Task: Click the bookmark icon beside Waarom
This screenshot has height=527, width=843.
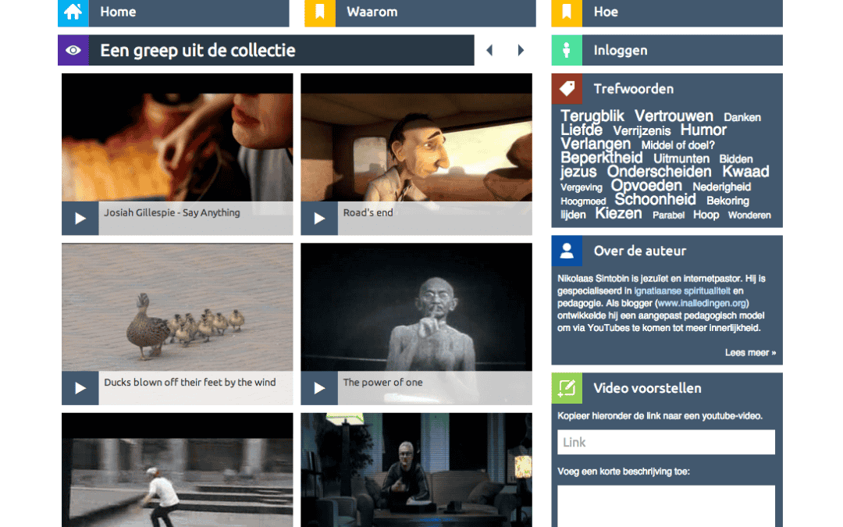Action: point(320,12)
